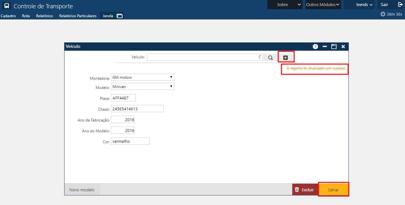Click the Novo modelo button
This screenshot has width=405, height=205.
tap(82, 190)
